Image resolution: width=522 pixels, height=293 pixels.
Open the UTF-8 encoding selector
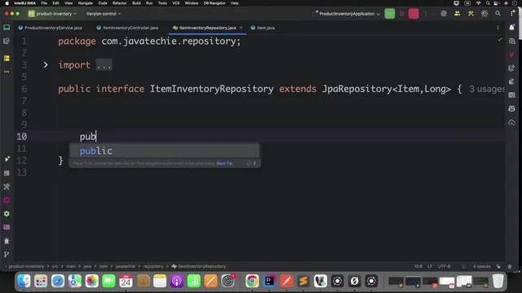(x=444, y=266)
